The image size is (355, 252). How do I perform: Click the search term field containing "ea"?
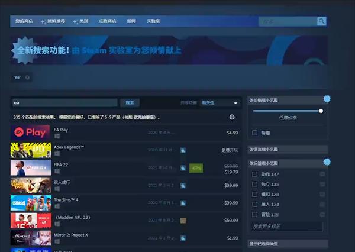(x=64, y=102)
